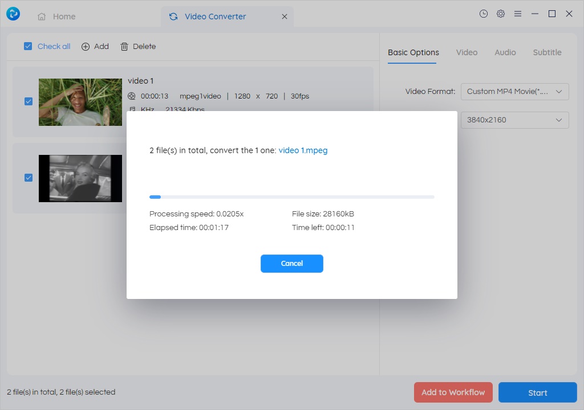Switch to Basic Options tab
Viewport: 584px width, 410px height.
tap(413, 52)
